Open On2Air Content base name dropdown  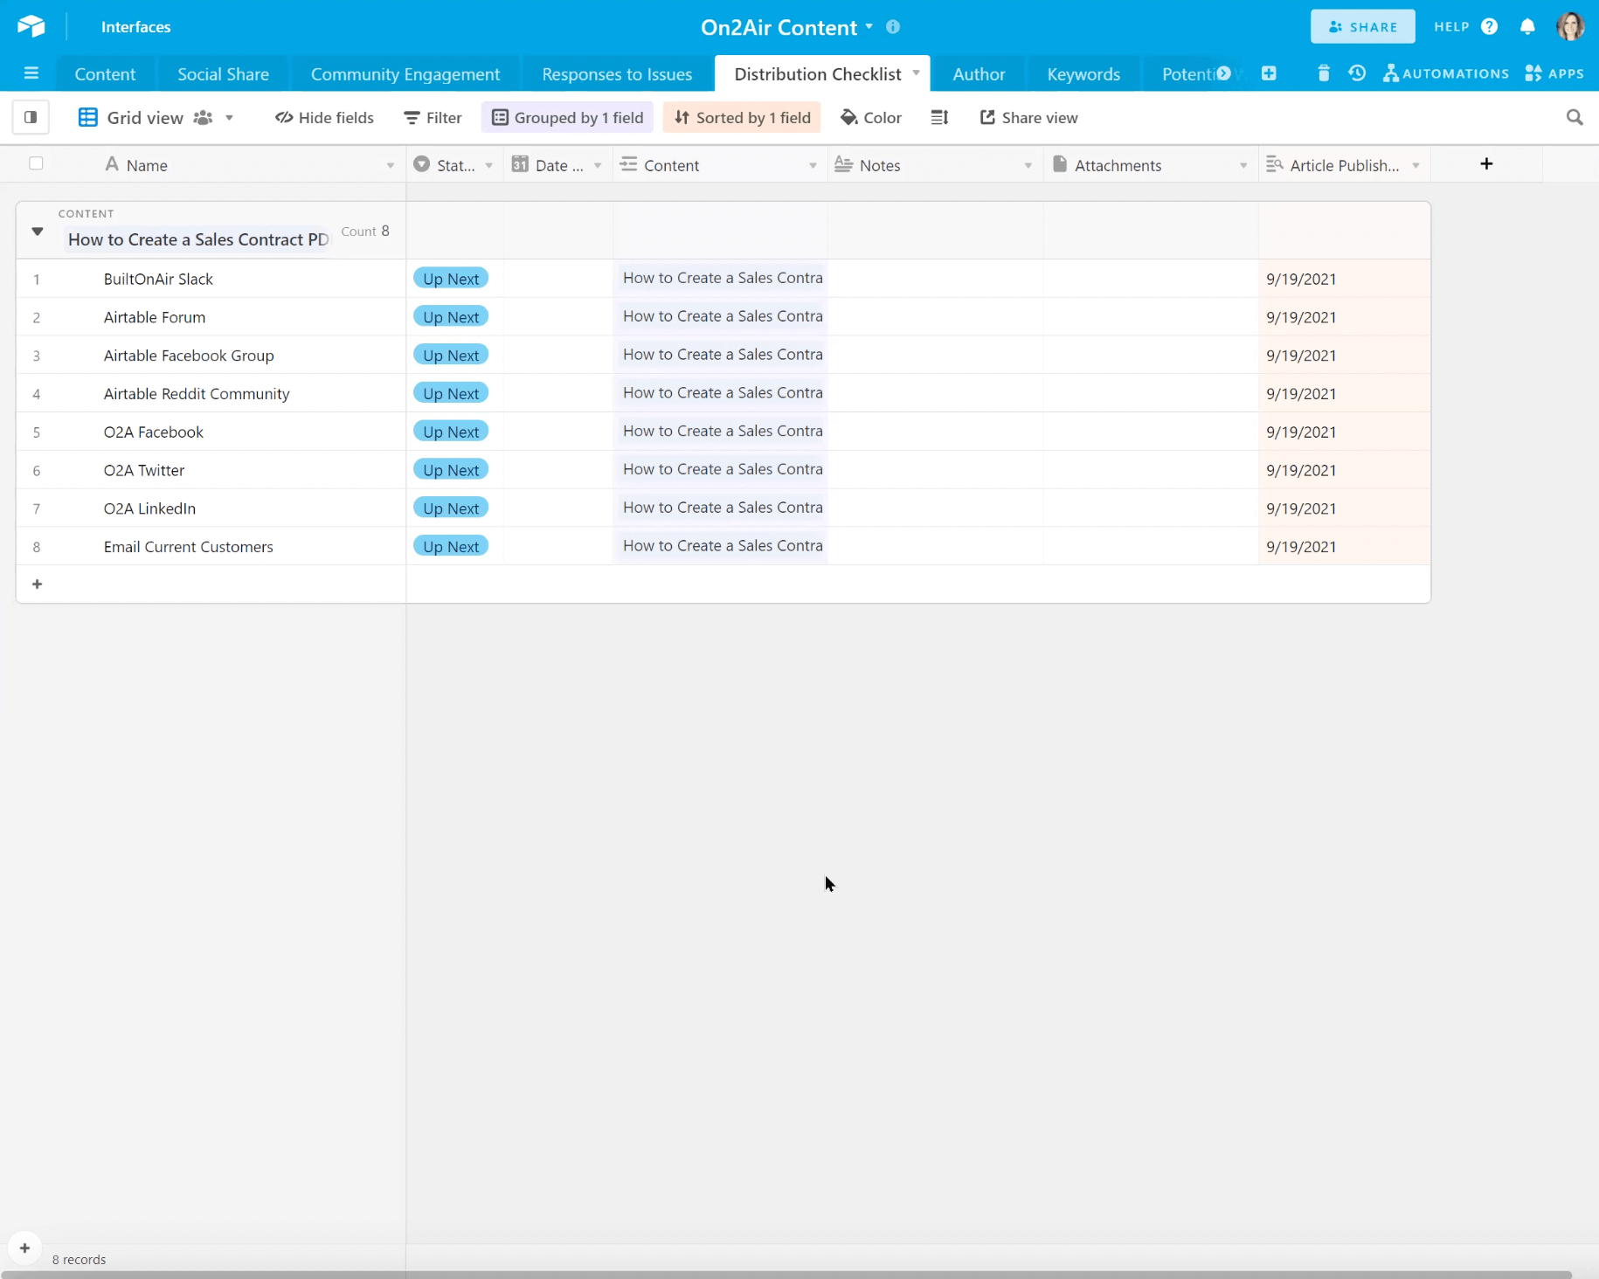[x=869, y=26]
